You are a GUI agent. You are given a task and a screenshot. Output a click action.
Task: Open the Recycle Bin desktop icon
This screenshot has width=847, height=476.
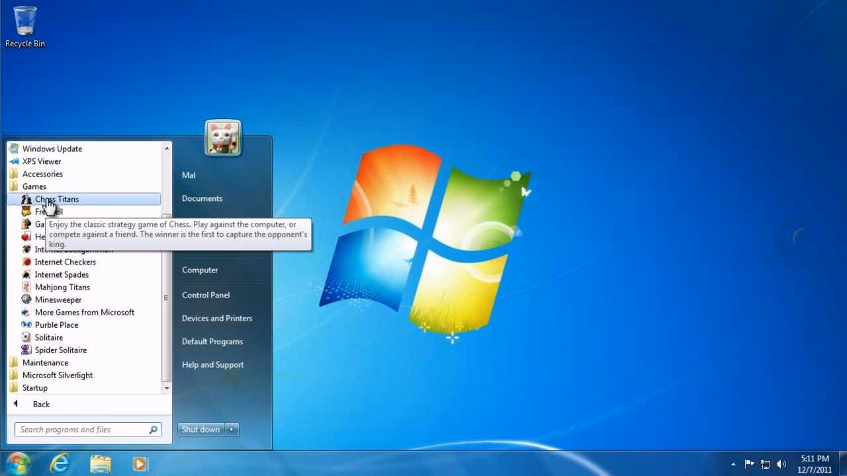[x=25, y=26]
